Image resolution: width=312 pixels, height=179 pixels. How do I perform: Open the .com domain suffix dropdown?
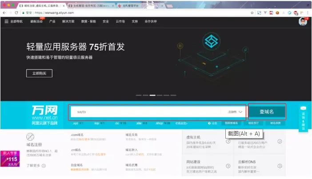coord(235,112)
